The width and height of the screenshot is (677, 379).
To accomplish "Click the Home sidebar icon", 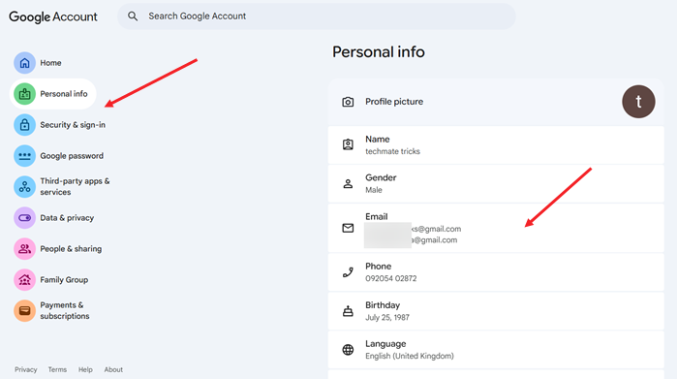I will (x=24, y=63).
